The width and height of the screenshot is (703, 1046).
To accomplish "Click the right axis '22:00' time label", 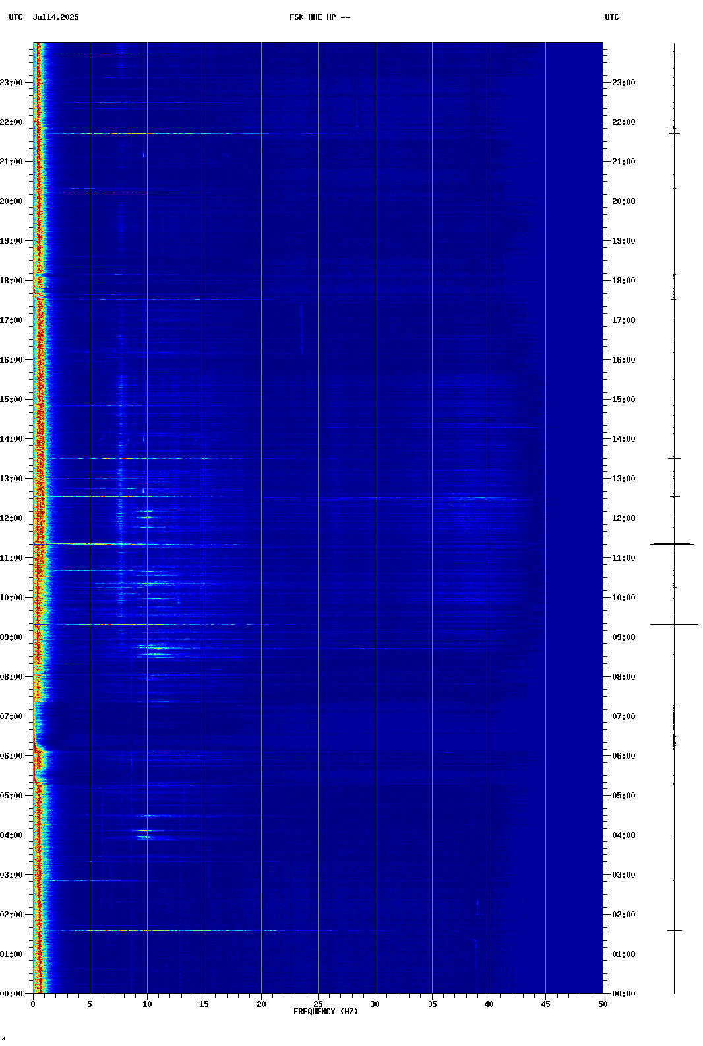I will [x=624, y=122].
